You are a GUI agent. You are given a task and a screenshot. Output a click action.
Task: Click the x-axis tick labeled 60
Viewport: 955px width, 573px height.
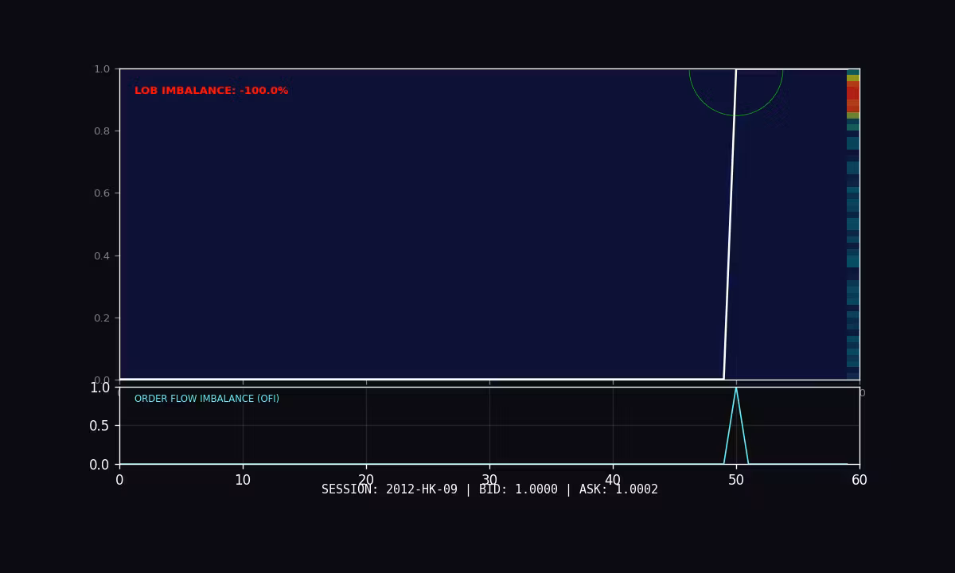tap(859, 480)
